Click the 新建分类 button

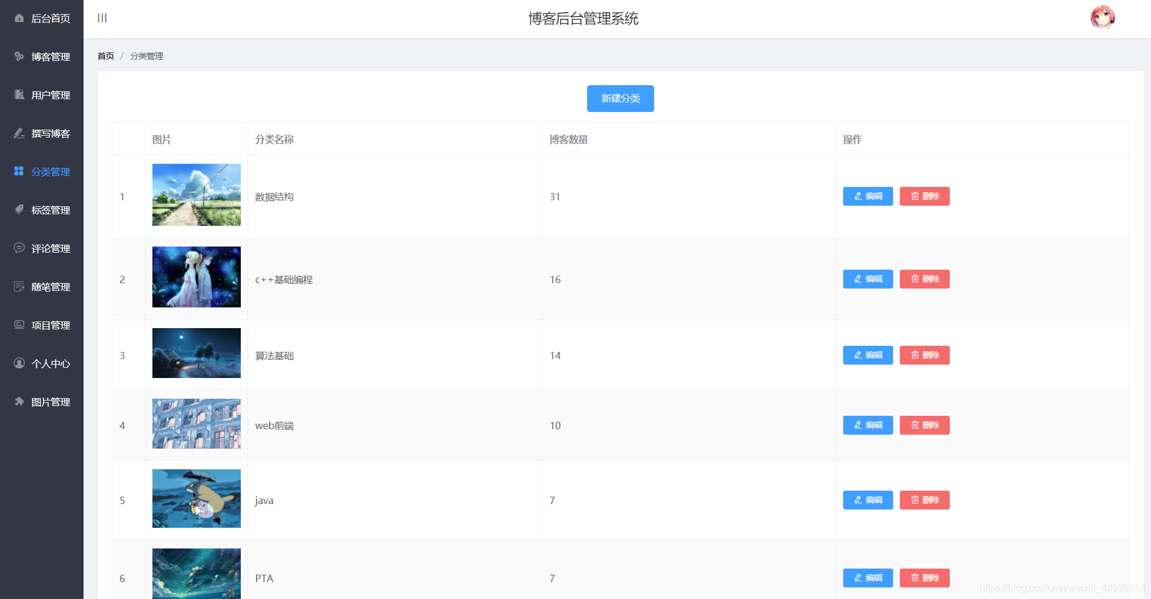(x=620, y=99)
